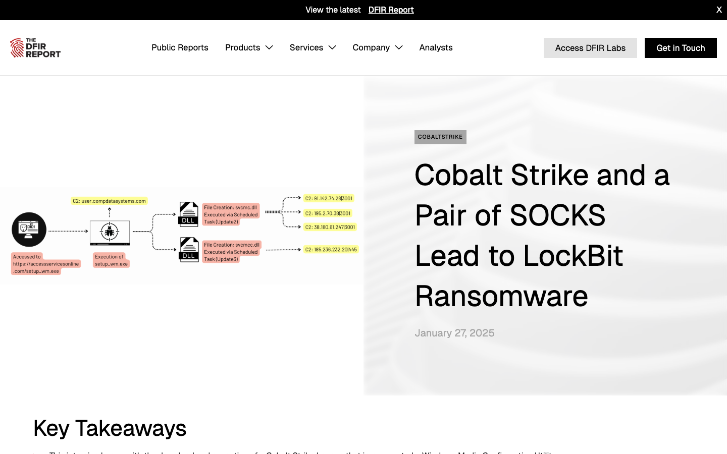
Task: Click the C2: user.compdatasystems.com label
Action: click(x=110, y=200)
